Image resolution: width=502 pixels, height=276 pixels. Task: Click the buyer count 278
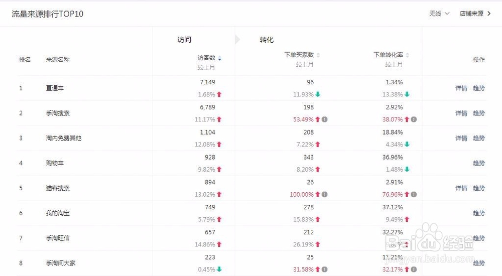tap(309, 207)
